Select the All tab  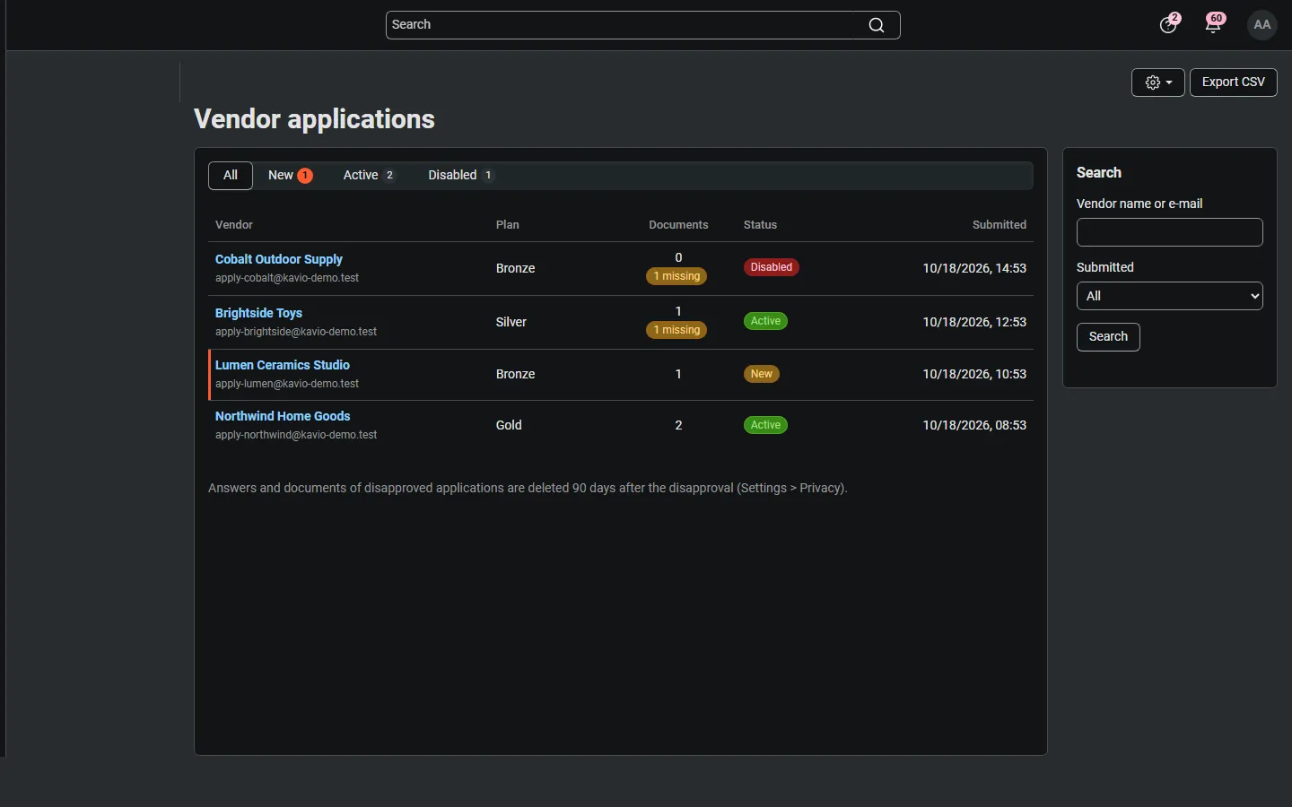[x=231, y=176]
